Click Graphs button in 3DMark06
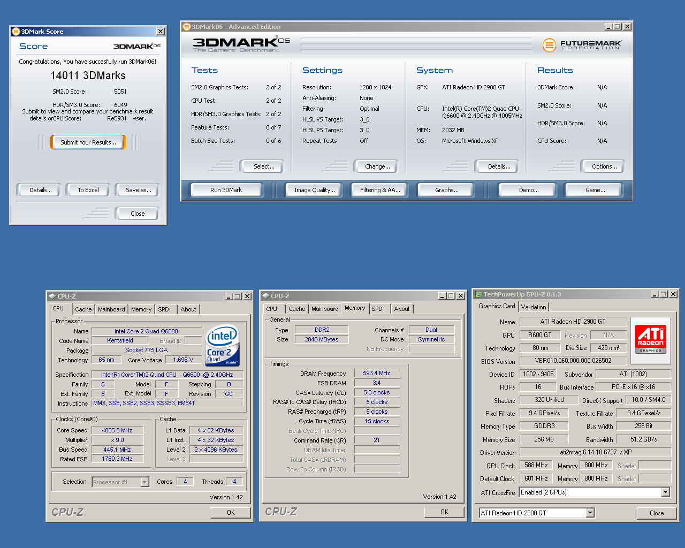 447,190
